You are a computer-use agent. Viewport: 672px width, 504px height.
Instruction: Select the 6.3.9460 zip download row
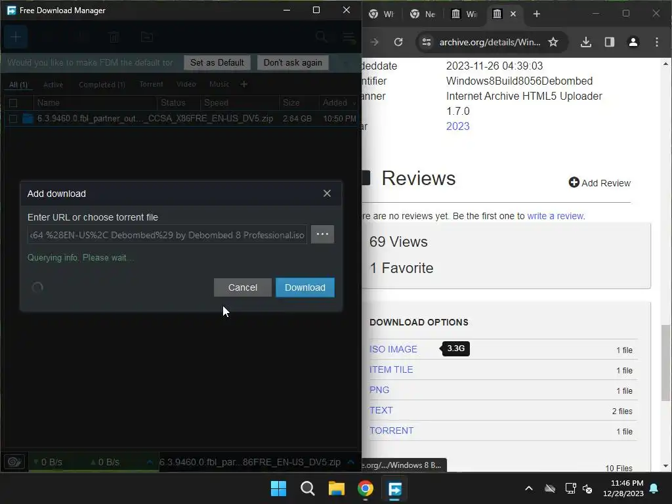(x=181, y=119)
